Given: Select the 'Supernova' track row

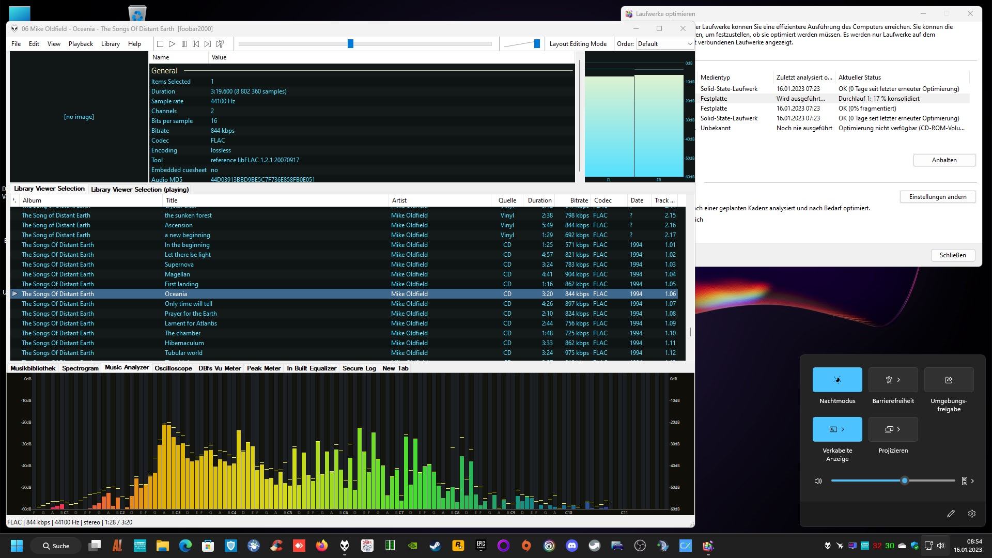Looking at the screenshot, I should [344, 265].
